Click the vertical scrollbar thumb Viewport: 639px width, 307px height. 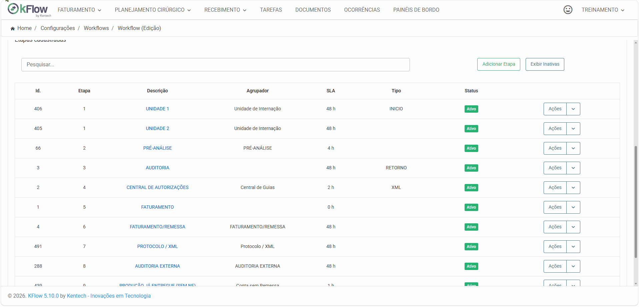point(636,202)
